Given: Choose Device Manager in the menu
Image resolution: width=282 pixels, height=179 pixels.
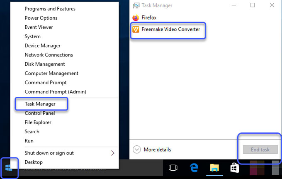Looking at the screenshot, I should (x=42, y=46).
